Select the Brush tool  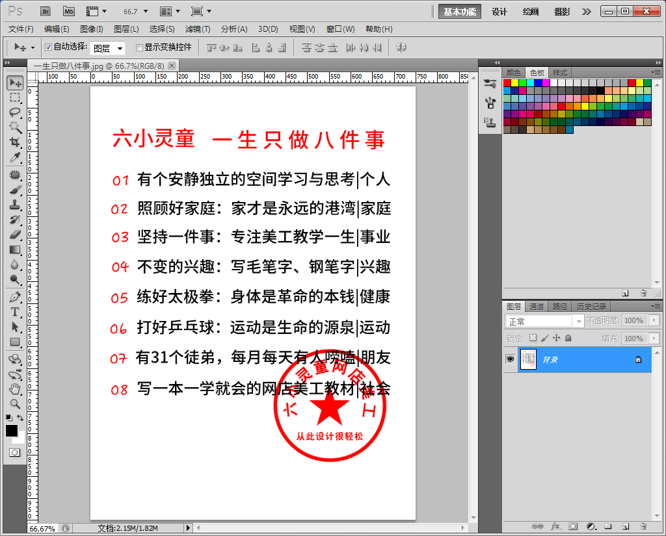tap(15, 190)
